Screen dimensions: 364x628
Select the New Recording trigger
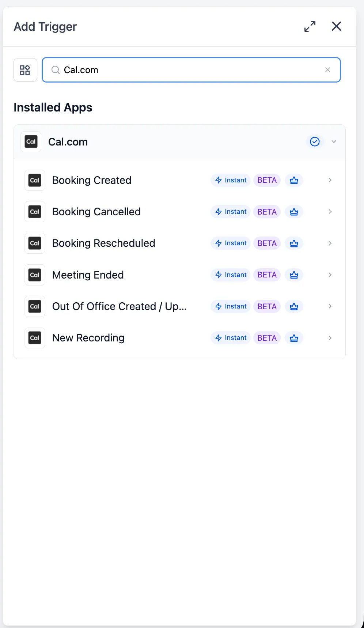[179, 338]
